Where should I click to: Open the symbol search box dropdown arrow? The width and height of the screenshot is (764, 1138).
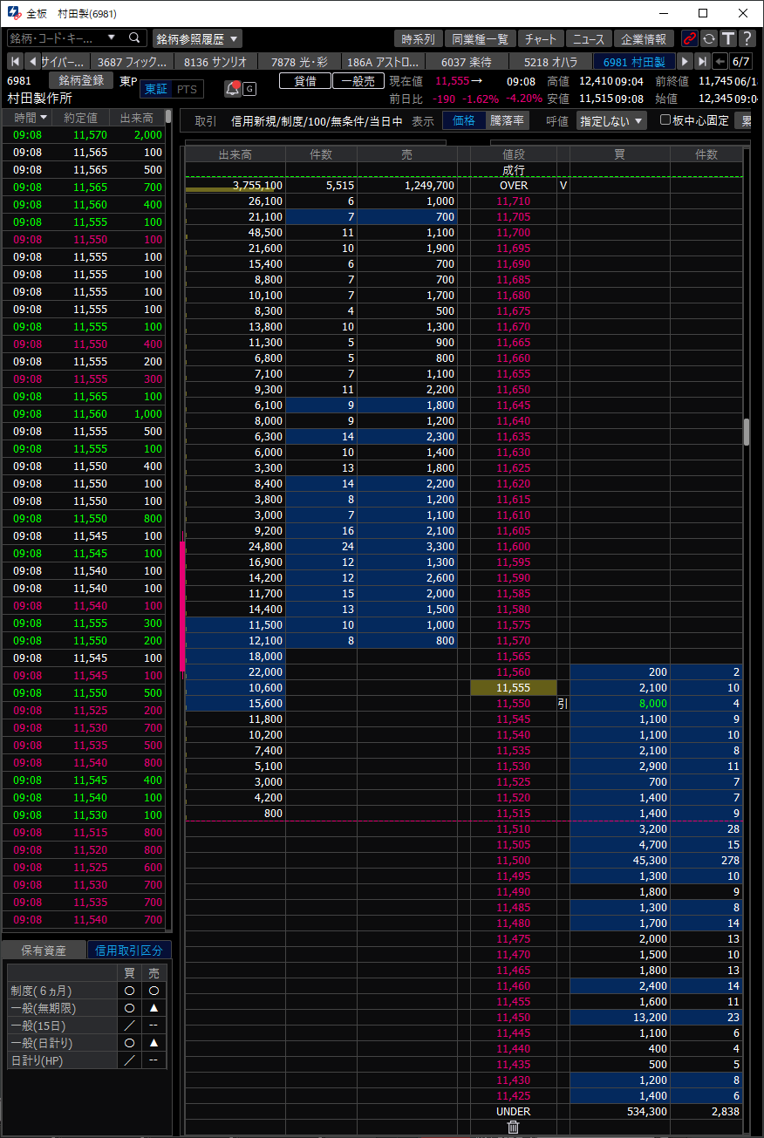tap(111, 38)
